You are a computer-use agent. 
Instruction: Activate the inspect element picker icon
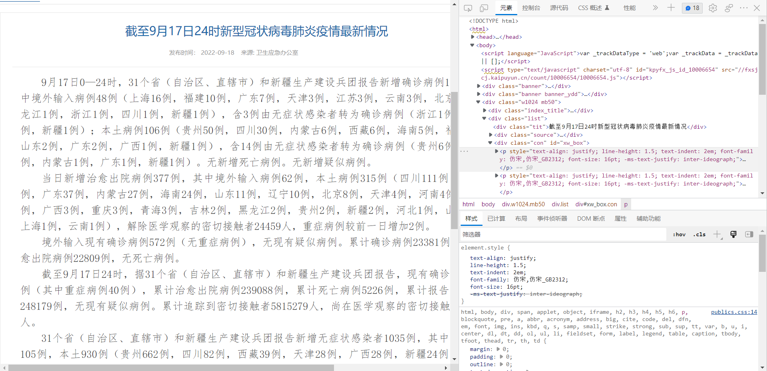[468, 8]
